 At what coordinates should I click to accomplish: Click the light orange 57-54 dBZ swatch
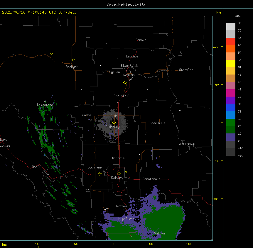click(231, 56)
